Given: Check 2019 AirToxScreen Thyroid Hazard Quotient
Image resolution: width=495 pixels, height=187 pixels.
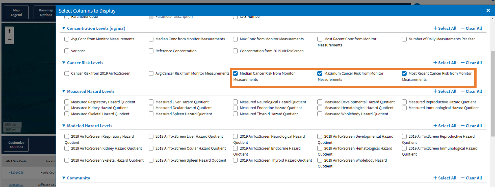Looking at the screenshot, I should (235, 160).
